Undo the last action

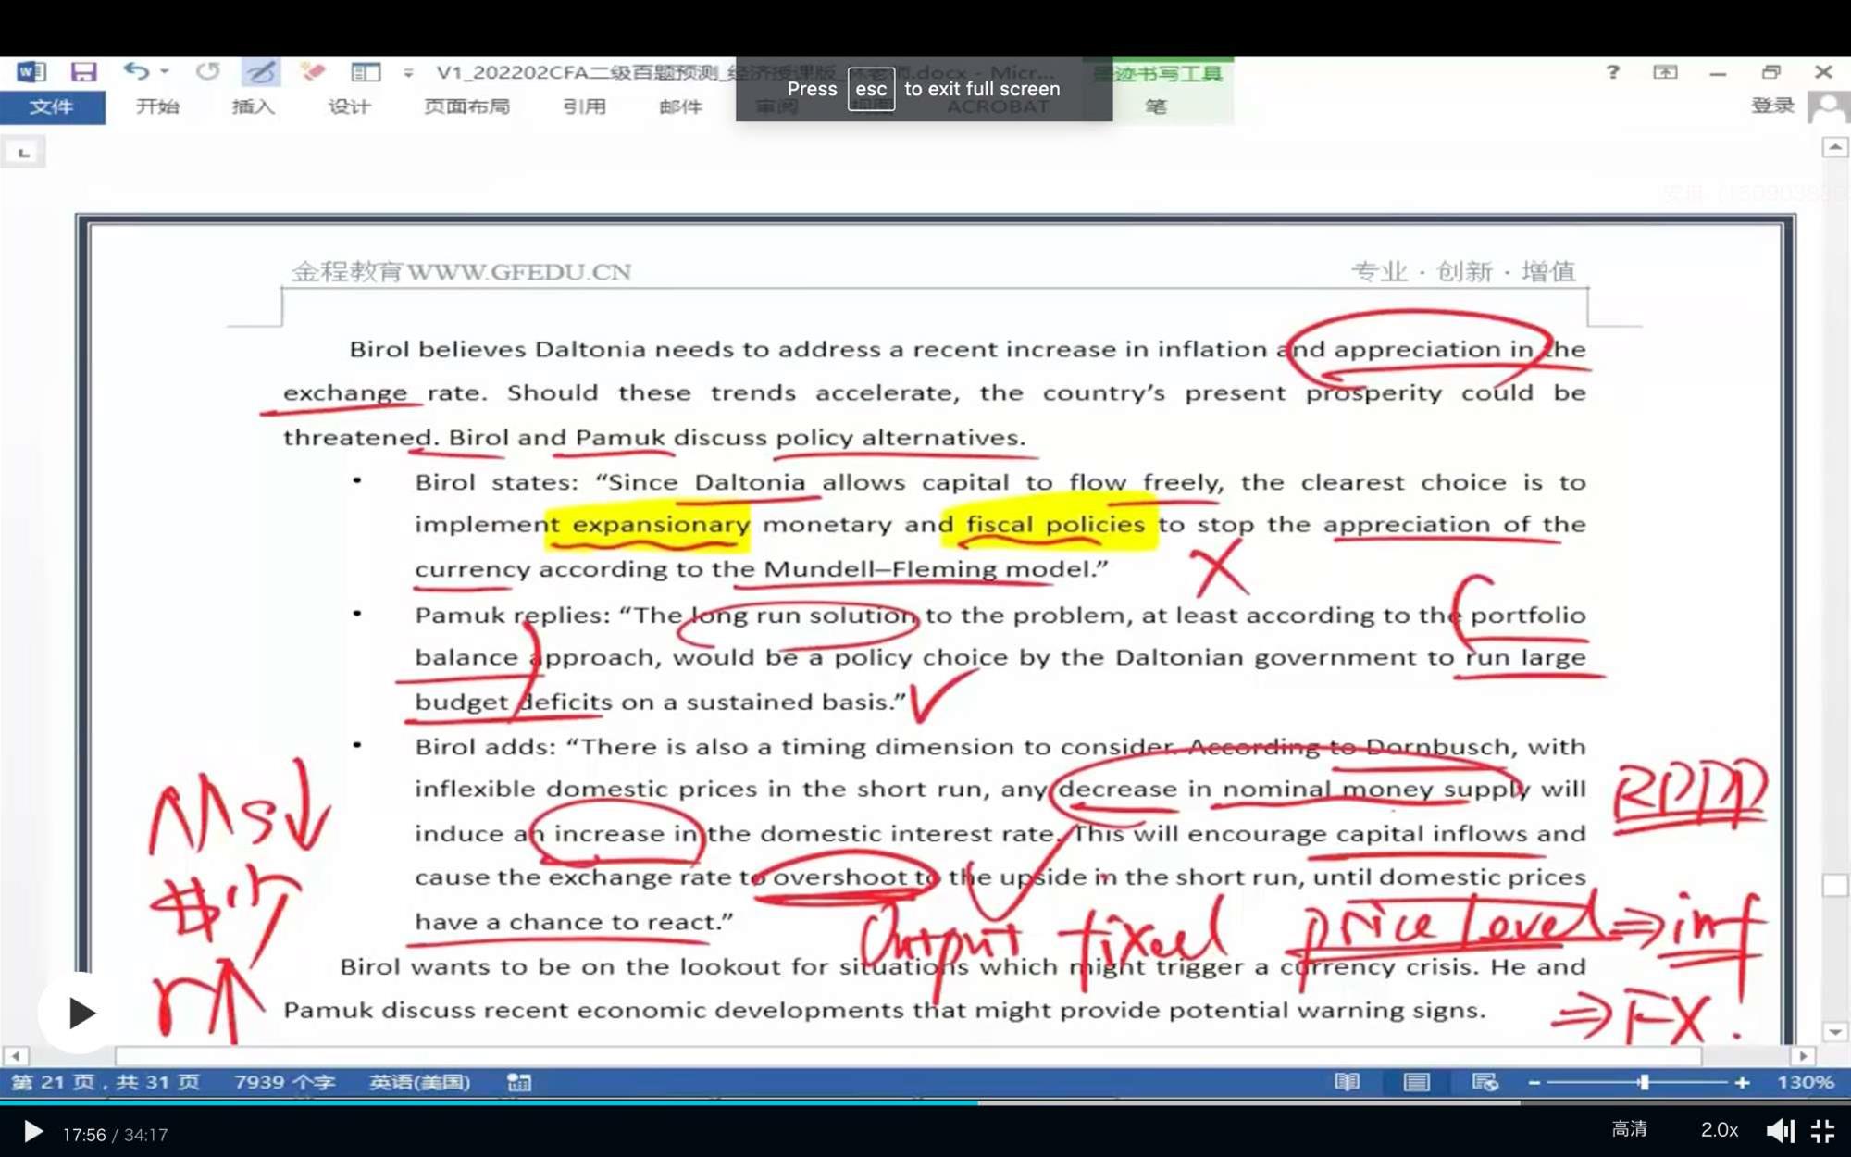pos(136,71)
